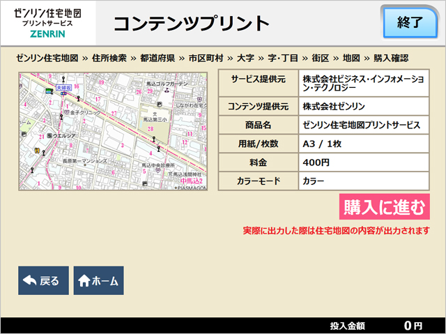The image size is (446, 334).
Task: Click the 商品名 label cell
Action: 259,125
